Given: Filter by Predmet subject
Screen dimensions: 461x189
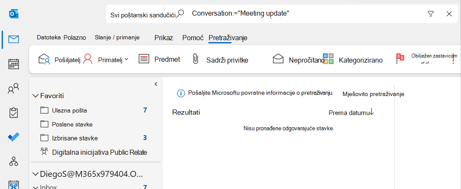Looking at the screenshot, I should pos(159,59).
